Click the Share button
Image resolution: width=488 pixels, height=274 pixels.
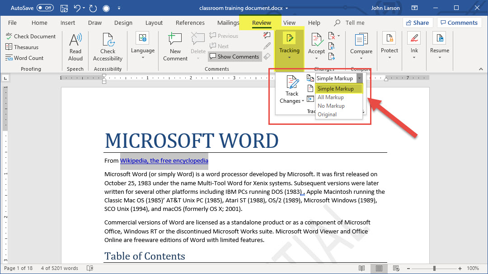418,23
